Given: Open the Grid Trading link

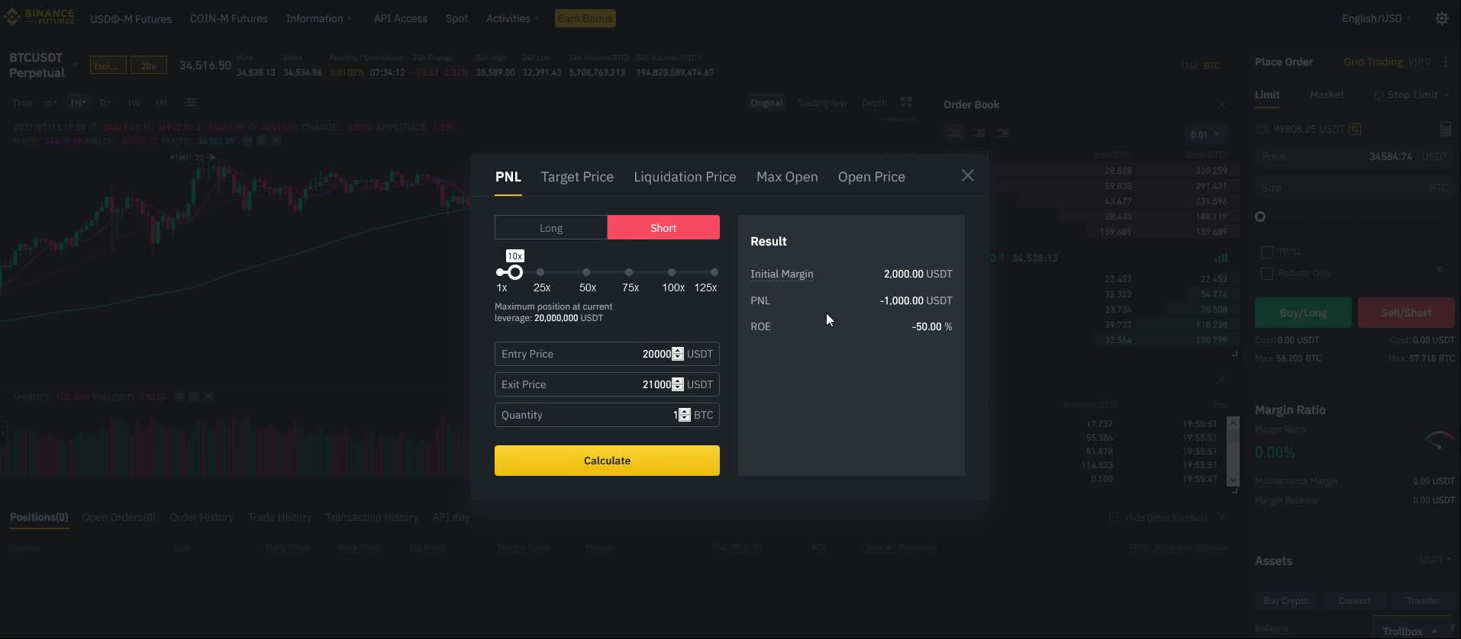Looking at the screenshot, I should [1372, 62].
